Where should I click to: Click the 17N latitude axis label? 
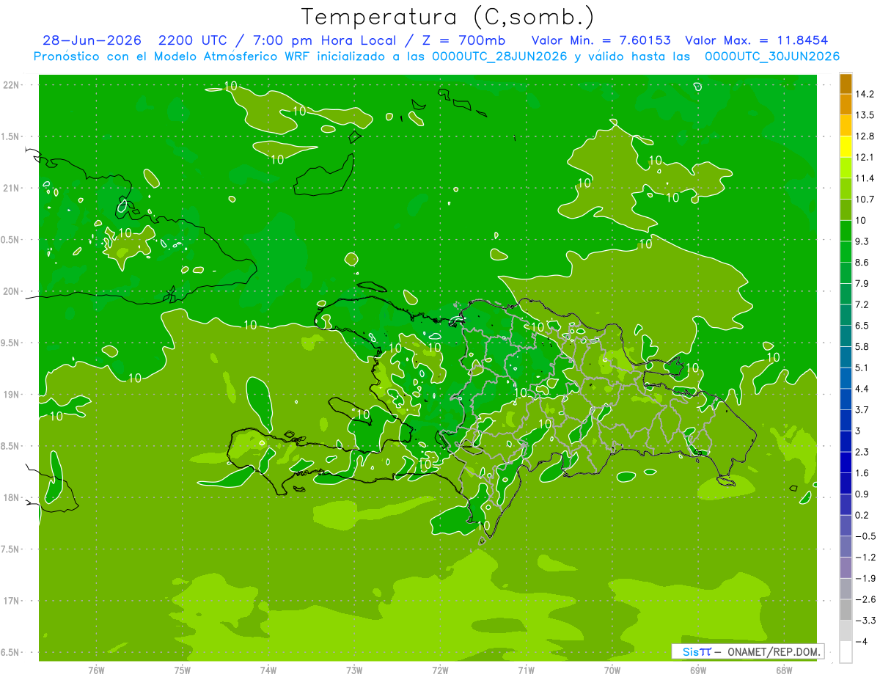12,601
